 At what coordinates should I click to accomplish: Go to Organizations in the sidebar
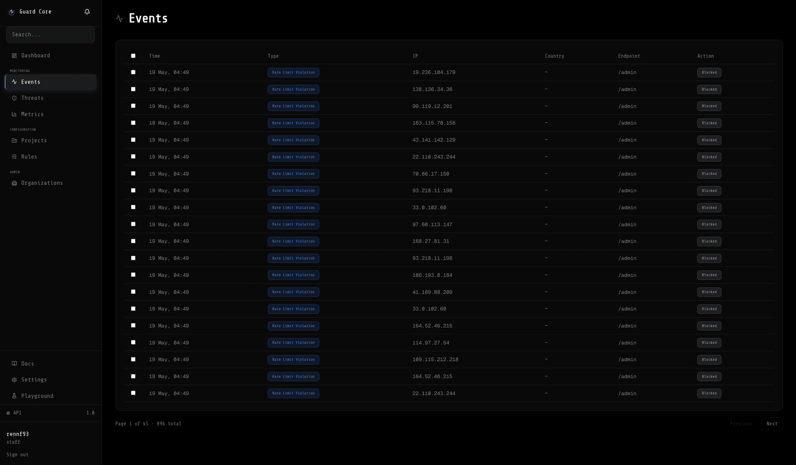click(51, 183)
